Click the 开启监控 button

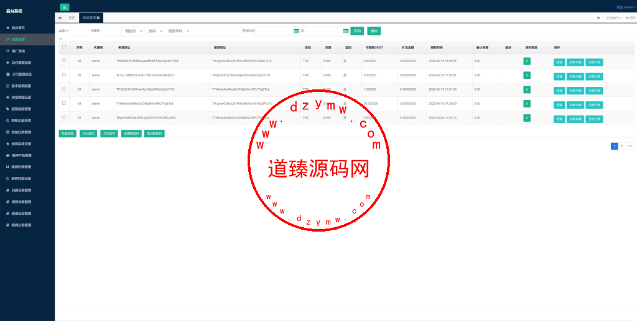[88, 133]
